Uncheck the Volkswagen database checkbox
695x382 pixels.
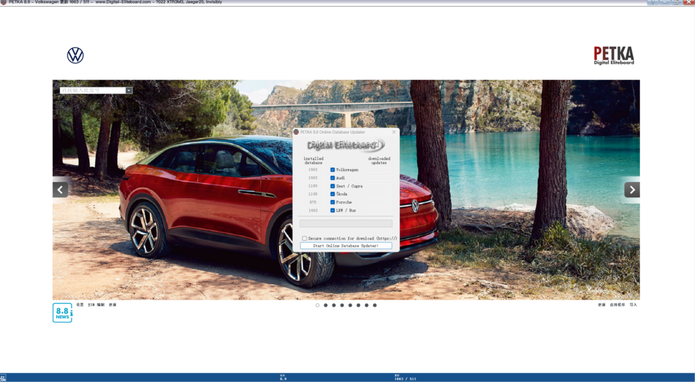click(333, 170)
